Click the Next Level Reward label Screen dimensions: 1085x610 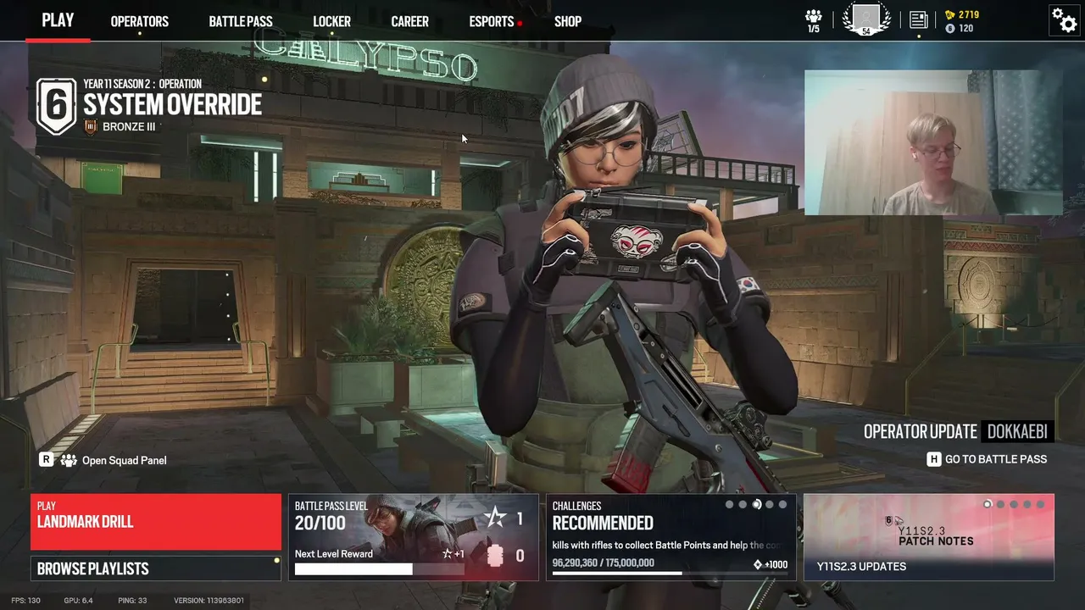(334, 554)
